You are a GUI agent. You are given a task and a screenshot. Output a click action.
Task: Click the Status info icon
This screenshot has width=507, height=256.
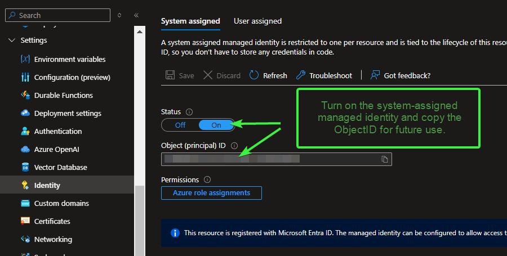(x=189, y=112)
